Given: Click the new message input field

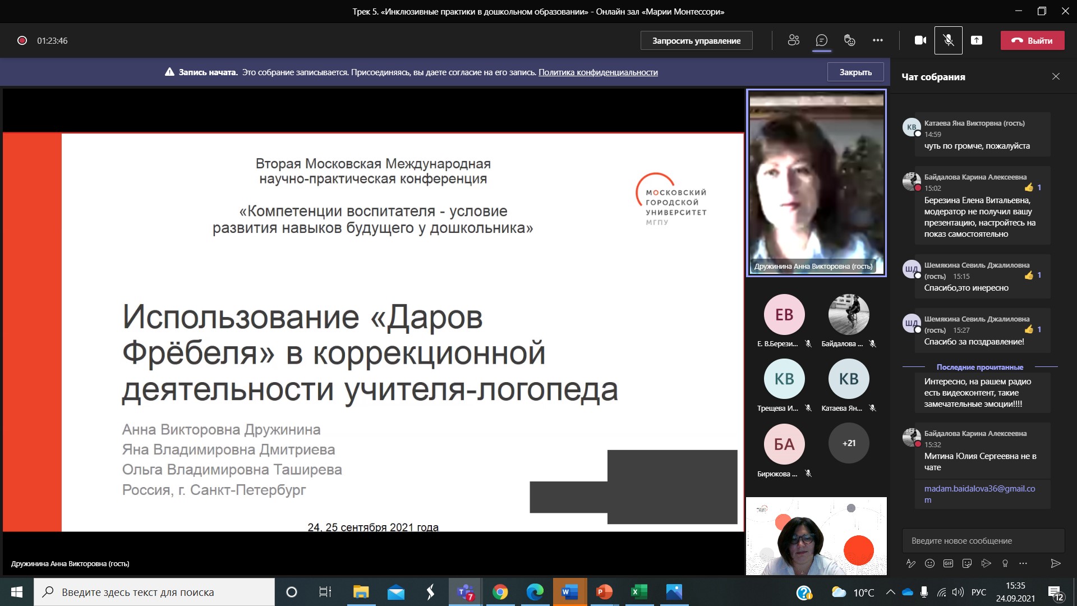Looking at the screenshot, I should pos(983,541).
